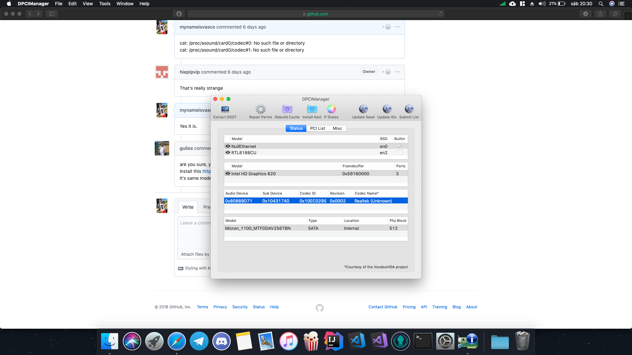The height and width of the screenshot is (355, 632).
Task: Enable the Builtin checkbox for RTL8188CU
Action: pyautogui.click(x=400, y=152)
